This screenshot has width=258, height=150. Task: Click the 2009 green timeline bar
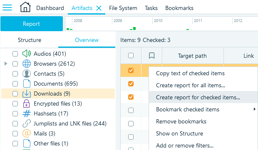(134, 28)
